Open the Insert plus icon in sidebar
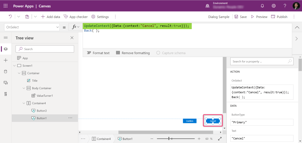Screen dimensions: 302x143 pos(6,60)
